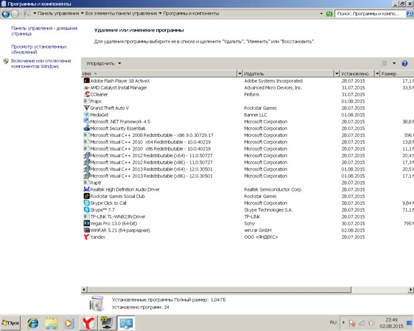The width and height of the screenshot is (414, 331).
Task: Click the Skype 7.7 program icon
Action: pos(86,209)
